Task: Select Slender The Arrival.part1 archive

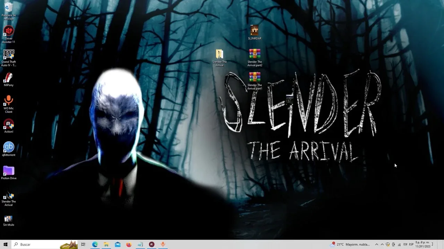Action: point(255,81)
